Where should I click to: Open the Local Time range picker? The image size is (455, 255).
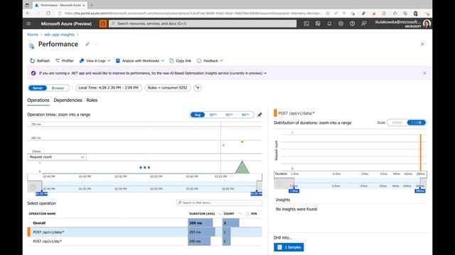(108, 88)
